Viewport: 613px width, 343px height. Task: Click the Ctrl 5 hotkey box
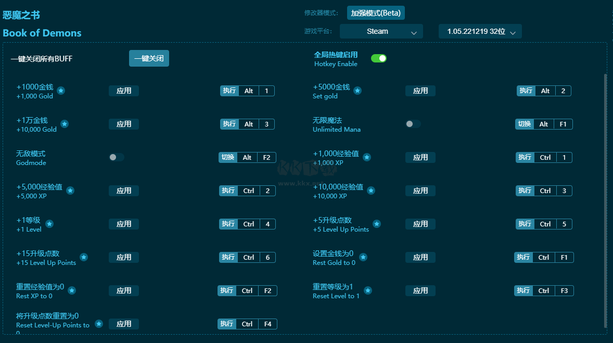pos(544,224)
